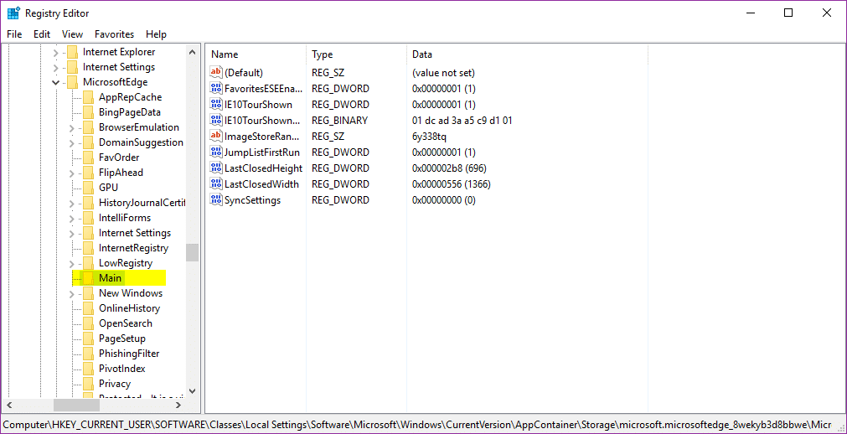Viewport: 847px width, 434px height.
Task: Click the InternetRegistry folder icon
Action: 88,248
